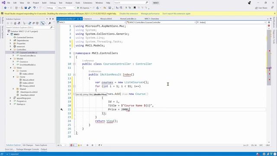Image resolution: width=277 pixels, height=156 pixels.
Task: Collapse the Controllers folder
Action: (10, 49)
